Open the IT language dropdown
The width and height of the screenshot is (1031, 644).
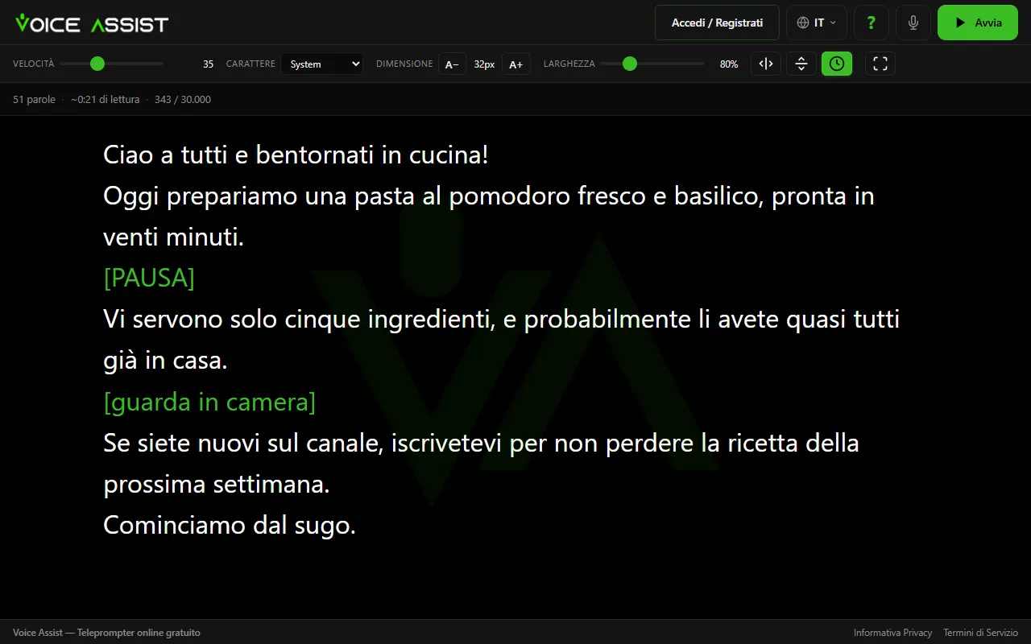click(817, 23)
